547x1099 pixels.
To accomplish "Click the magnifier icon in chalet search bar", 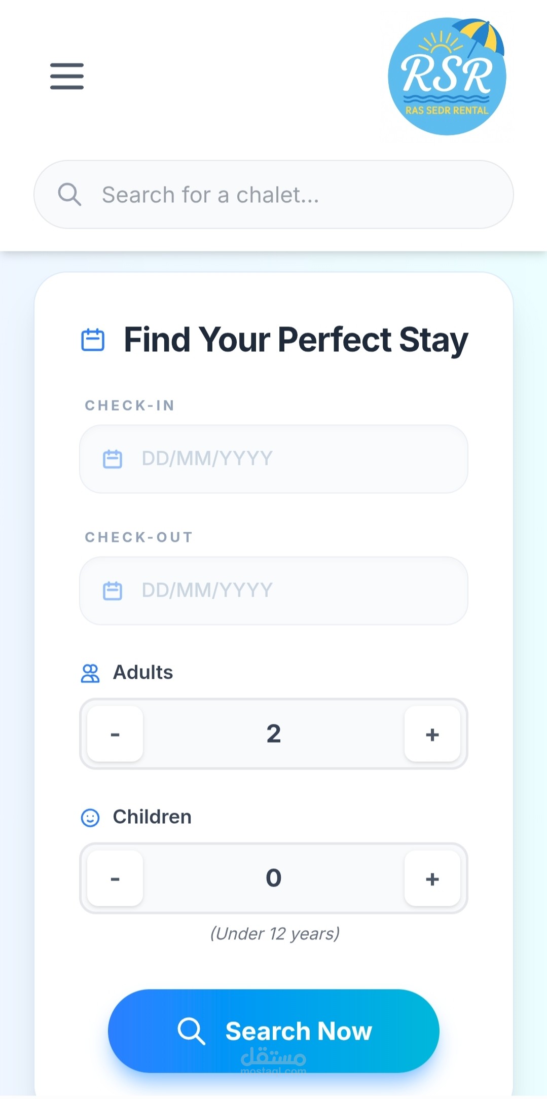I will [69, 194].
